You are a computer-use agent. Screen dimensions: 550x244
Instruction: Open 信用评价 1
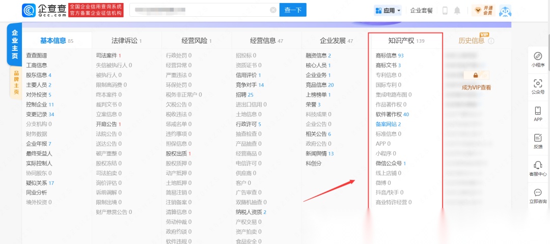point(249,75)
